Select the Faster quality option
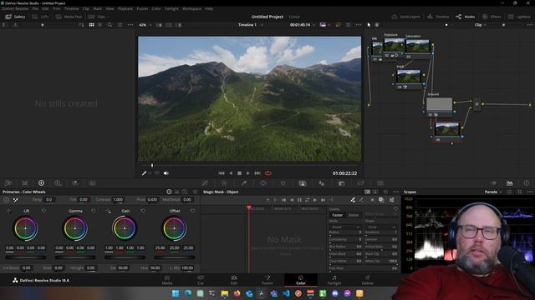Image resolution: width=535 pixels, height=300 pixels. point(337,215)
